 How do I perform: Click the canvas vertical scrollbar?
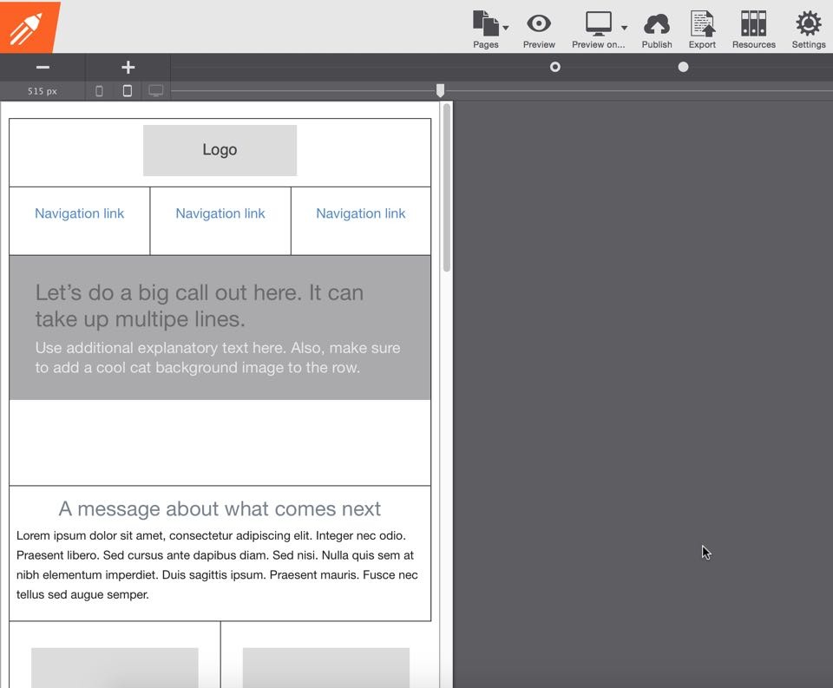point(447,188)
